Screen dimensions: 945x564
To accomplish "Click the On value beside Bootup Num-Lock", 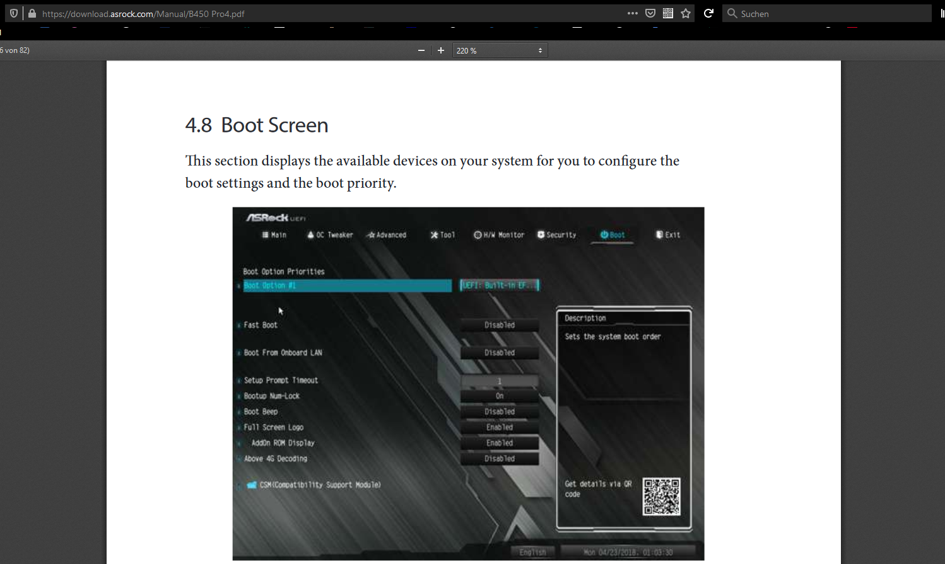I will 500,396.
